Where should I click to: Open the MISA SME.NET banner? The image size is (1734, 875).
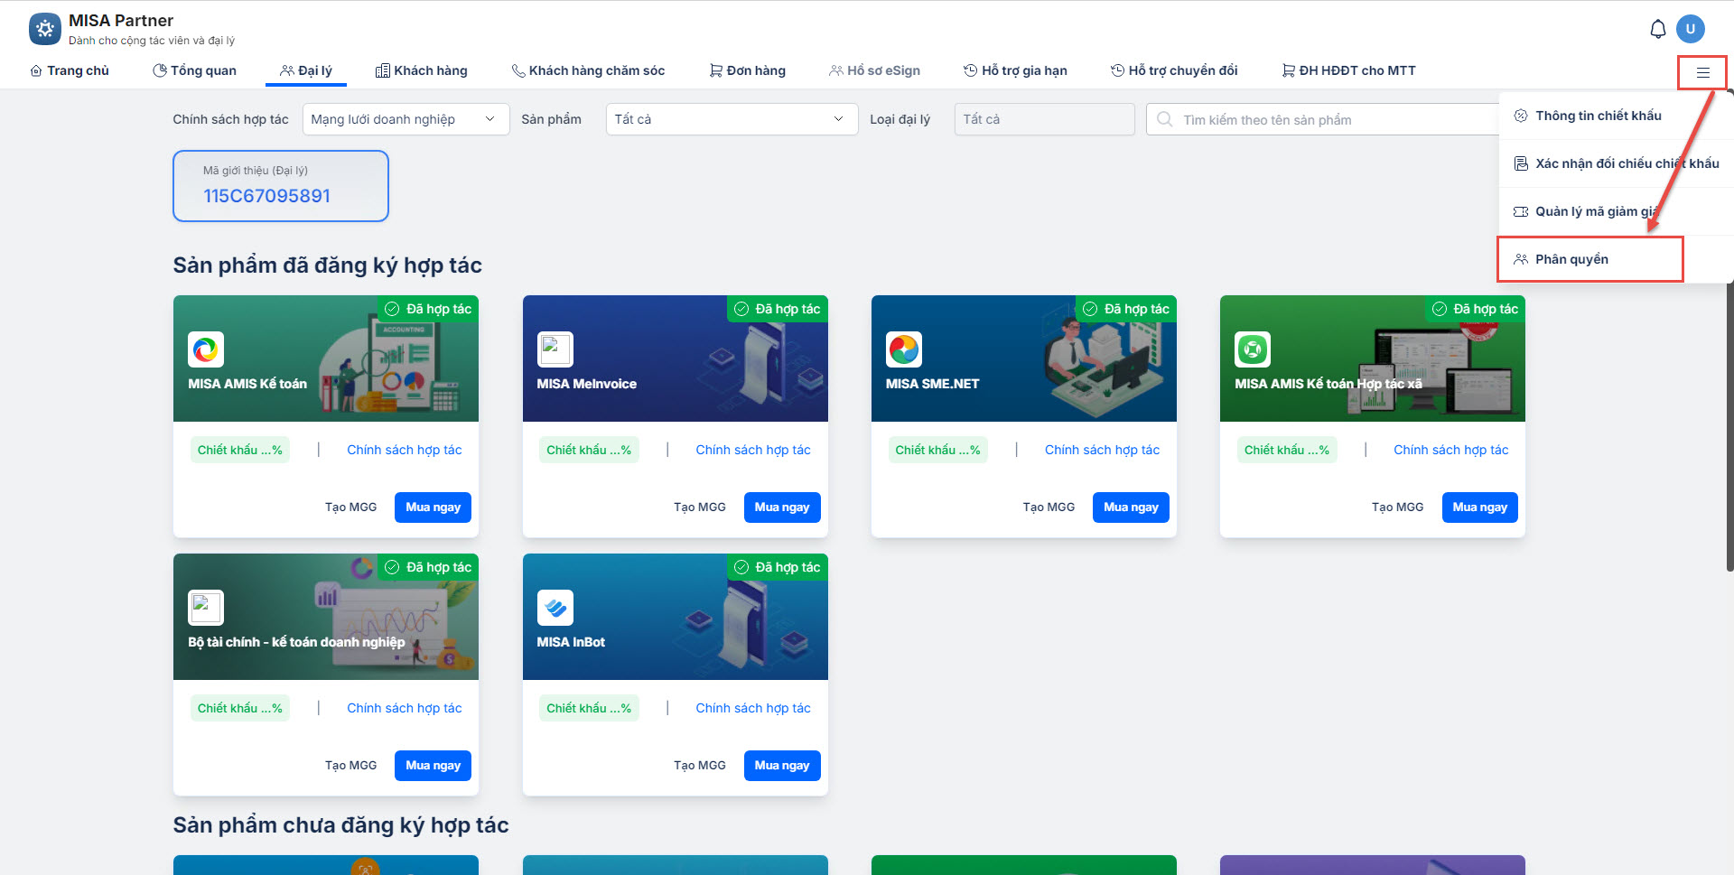point(1024,358)
